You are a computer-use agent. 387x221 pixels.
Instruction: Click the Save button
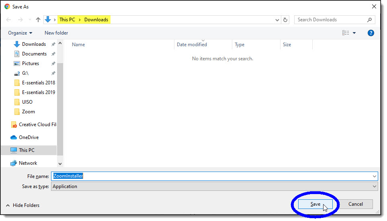point(315,204)
